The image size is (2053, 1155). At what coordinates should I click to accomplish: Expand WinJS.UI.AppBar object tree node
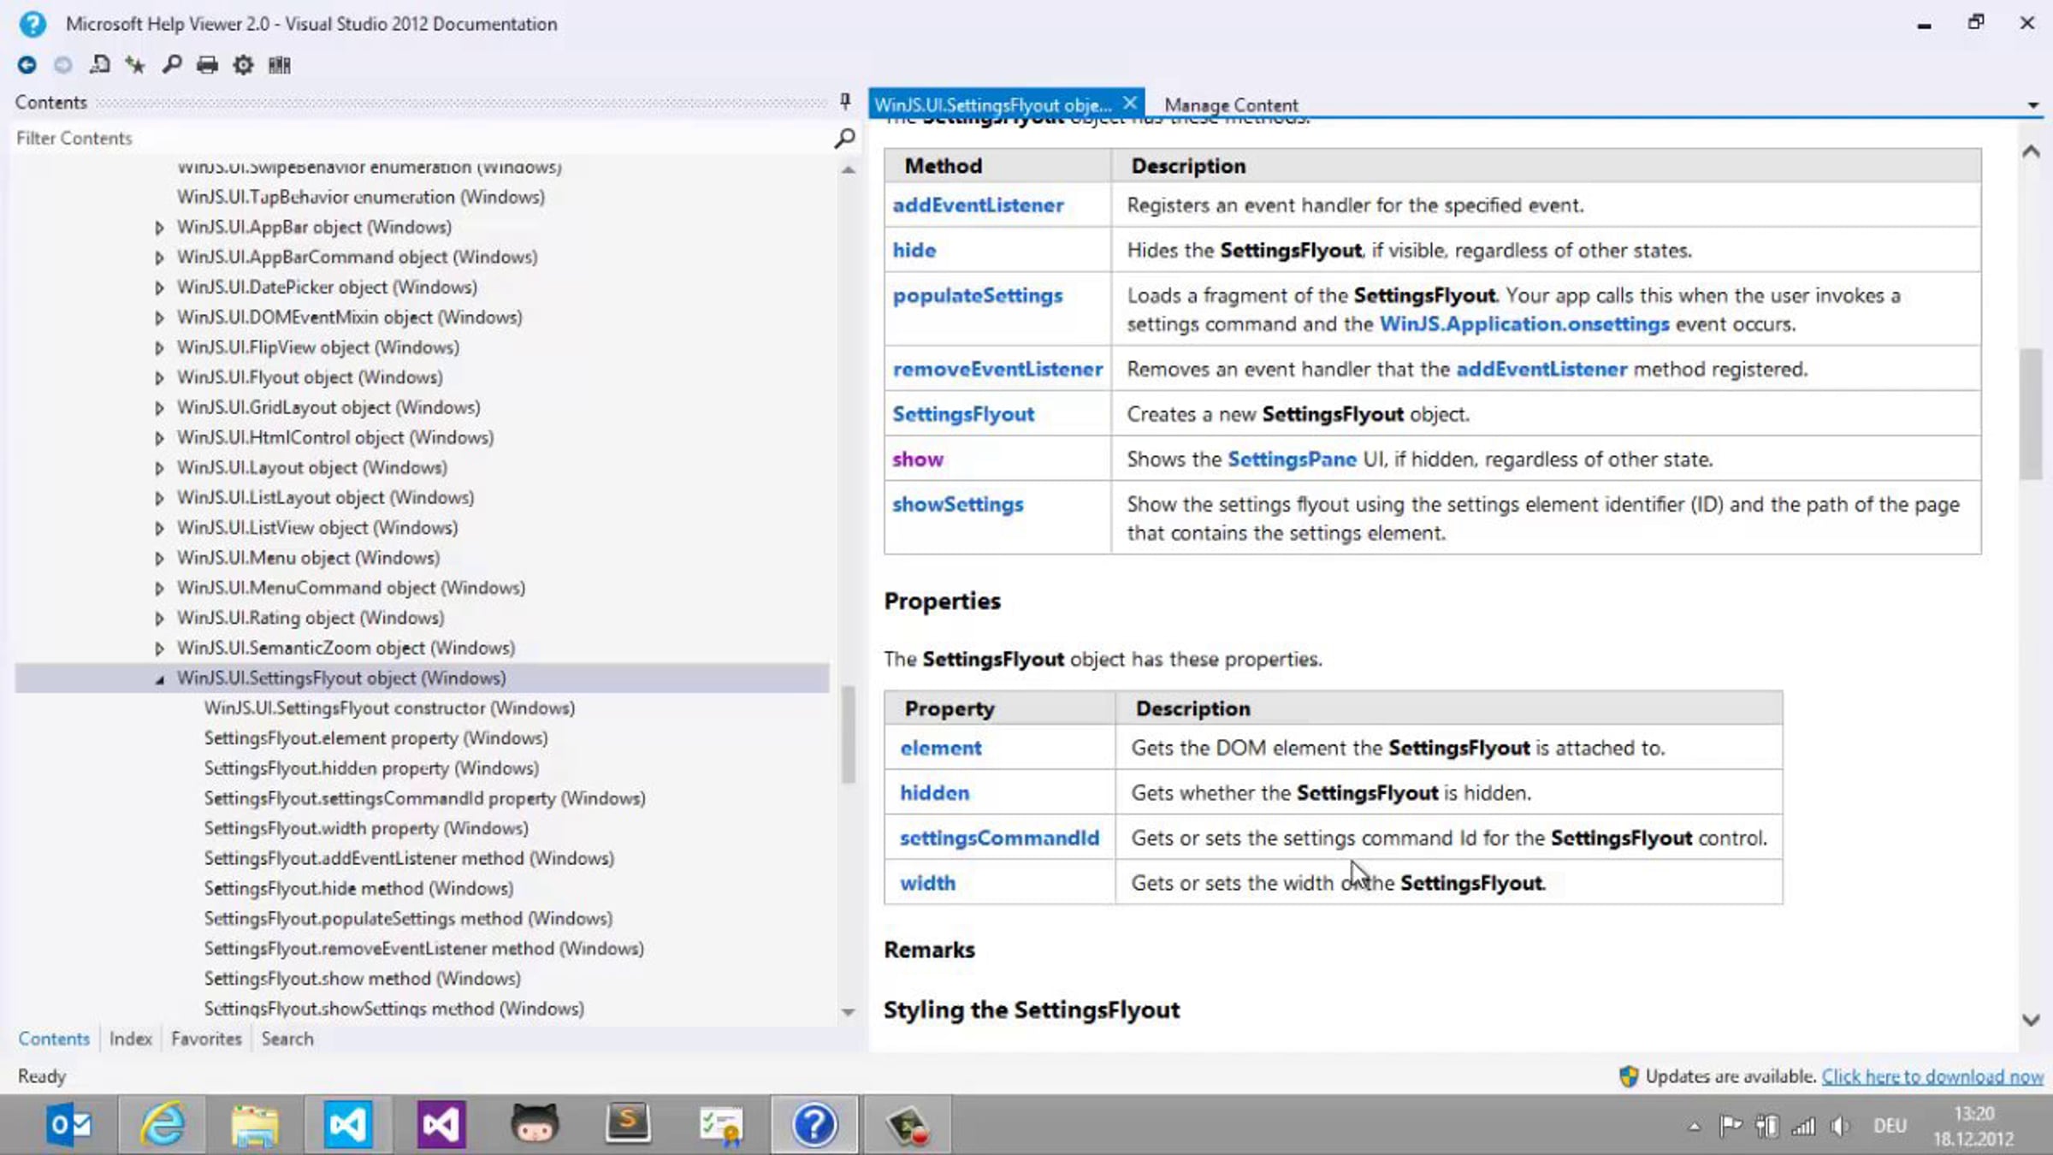pyautogui.click(x=159, y=228)
